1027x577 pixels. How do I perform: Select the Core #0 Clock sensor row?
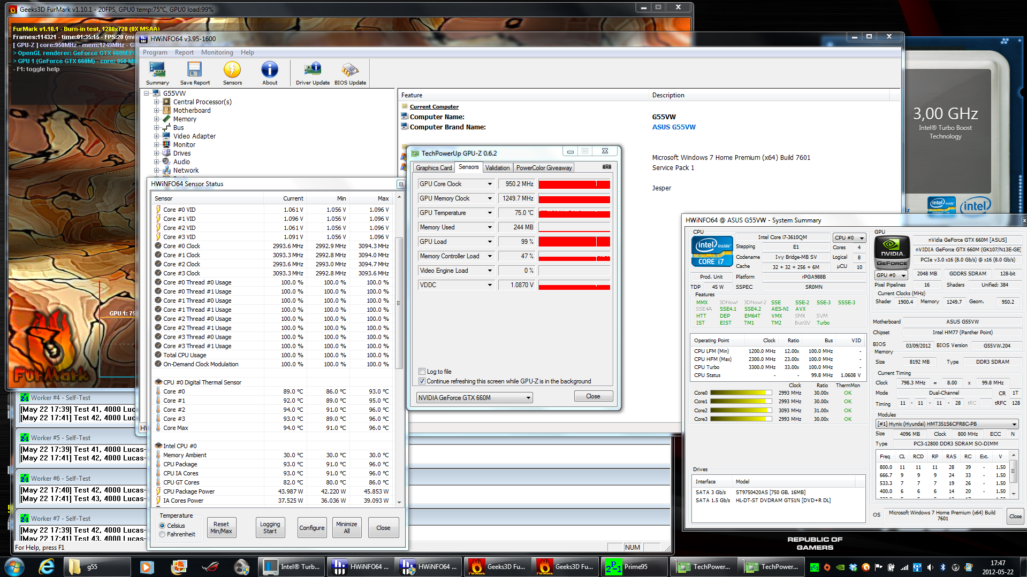point(181,246)
